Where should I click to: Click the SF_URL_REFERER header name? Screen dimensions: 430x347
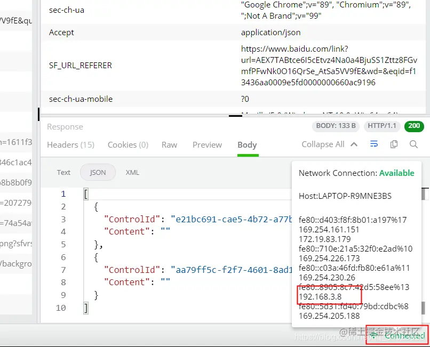point(81,66)
